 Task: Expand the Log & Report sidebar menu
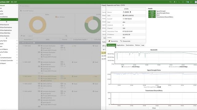(9, 63)
